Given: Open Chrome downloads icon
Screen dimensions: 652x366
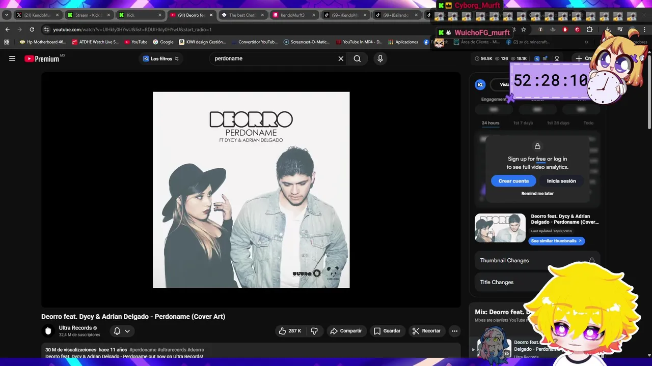Looking at the screenshot, I should [x=608, y=29].
